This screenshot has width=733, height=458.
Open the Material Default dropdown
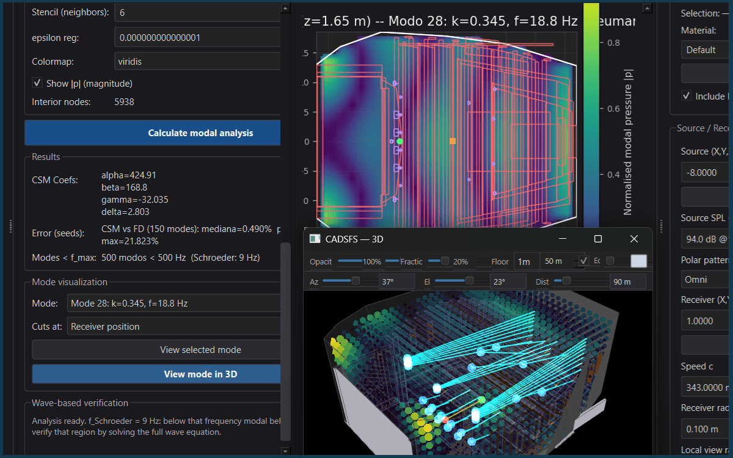[707, 49]
